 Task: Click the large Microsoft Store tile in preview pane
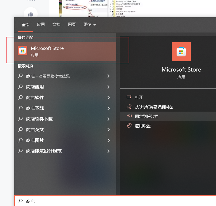[x=181, y=52]
